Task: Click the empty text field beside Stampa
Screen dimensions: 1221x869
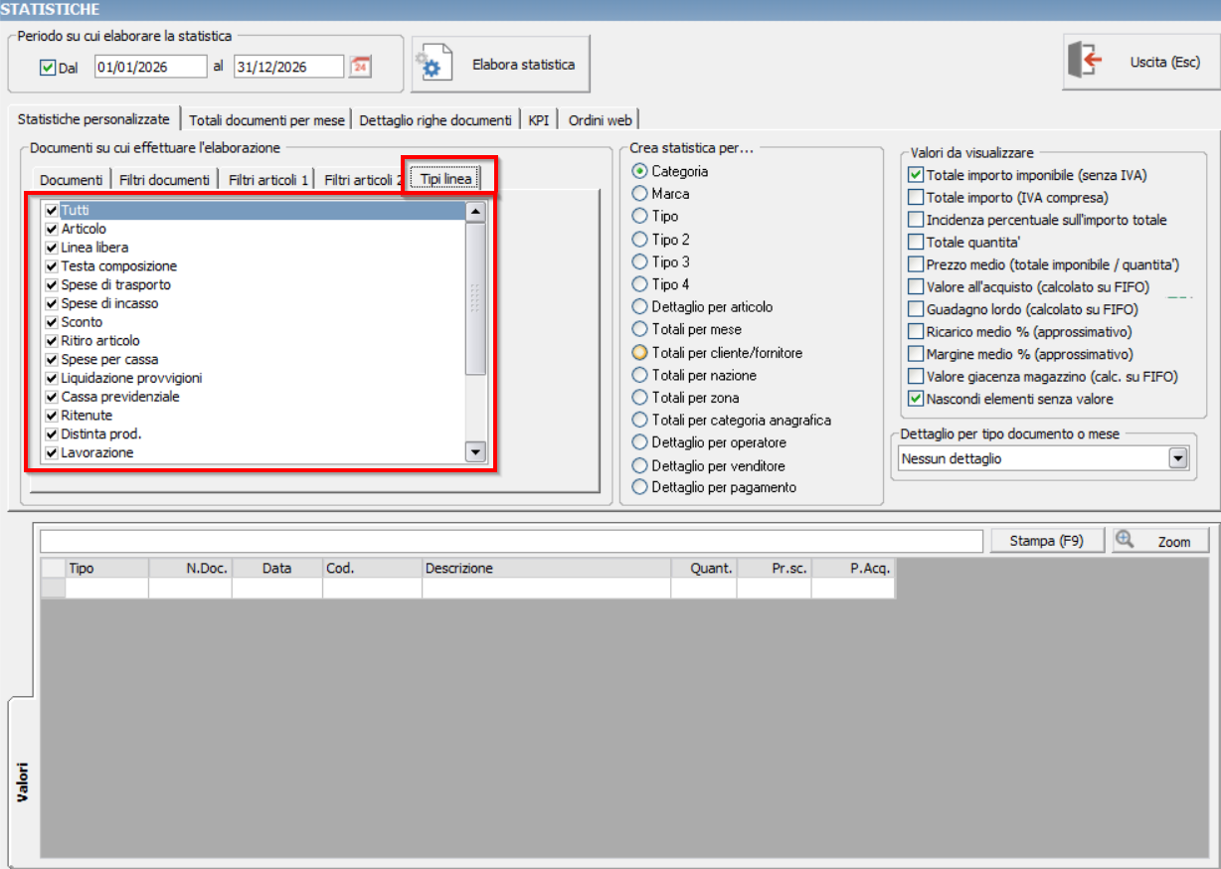Action: click(511, 541)
